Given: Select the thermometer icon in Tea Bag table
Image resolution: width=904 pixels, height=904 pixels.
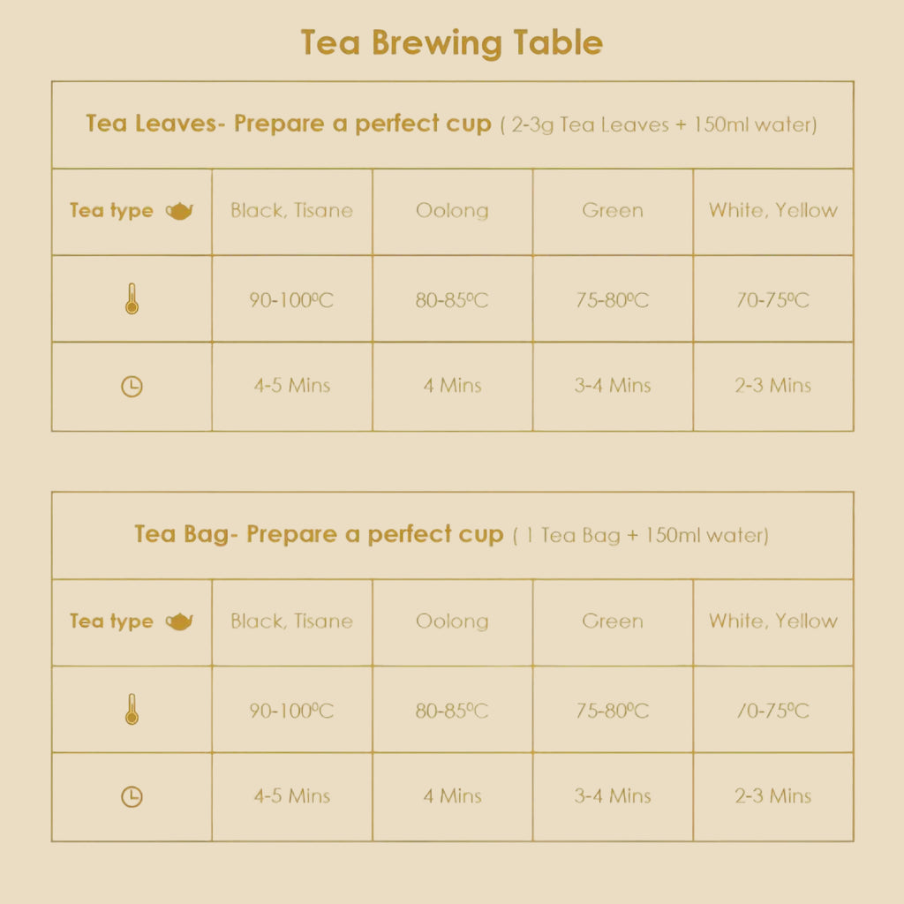Looking at the screenshot, I should [x=132, y=710].
